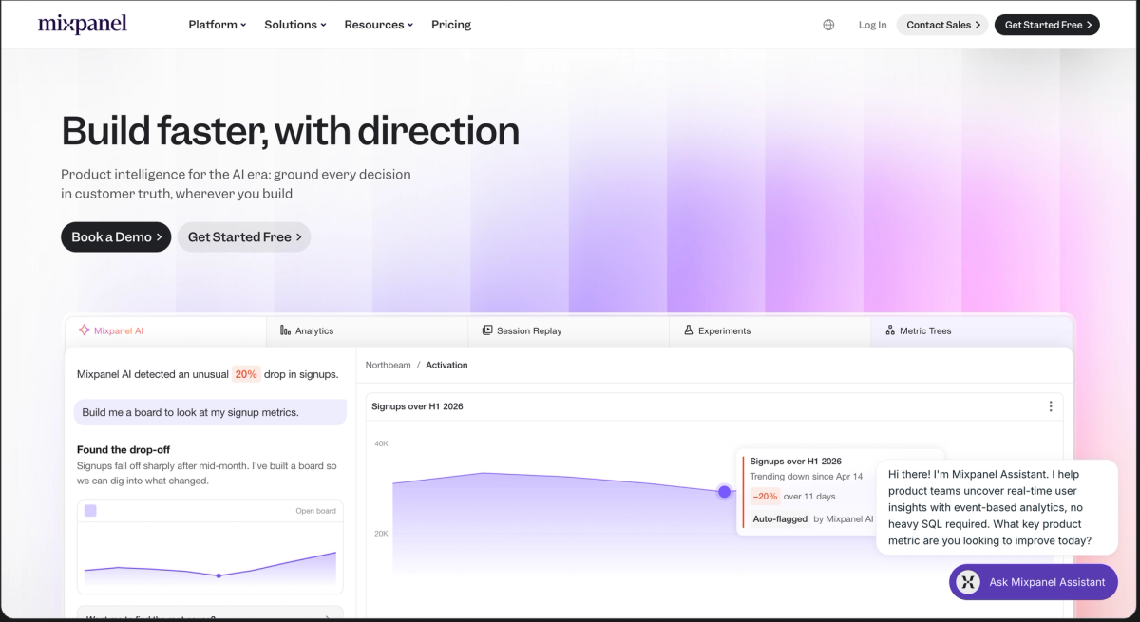Open the Signups chart three-dot menu
1140x622 pixels.
(1051, 406)
